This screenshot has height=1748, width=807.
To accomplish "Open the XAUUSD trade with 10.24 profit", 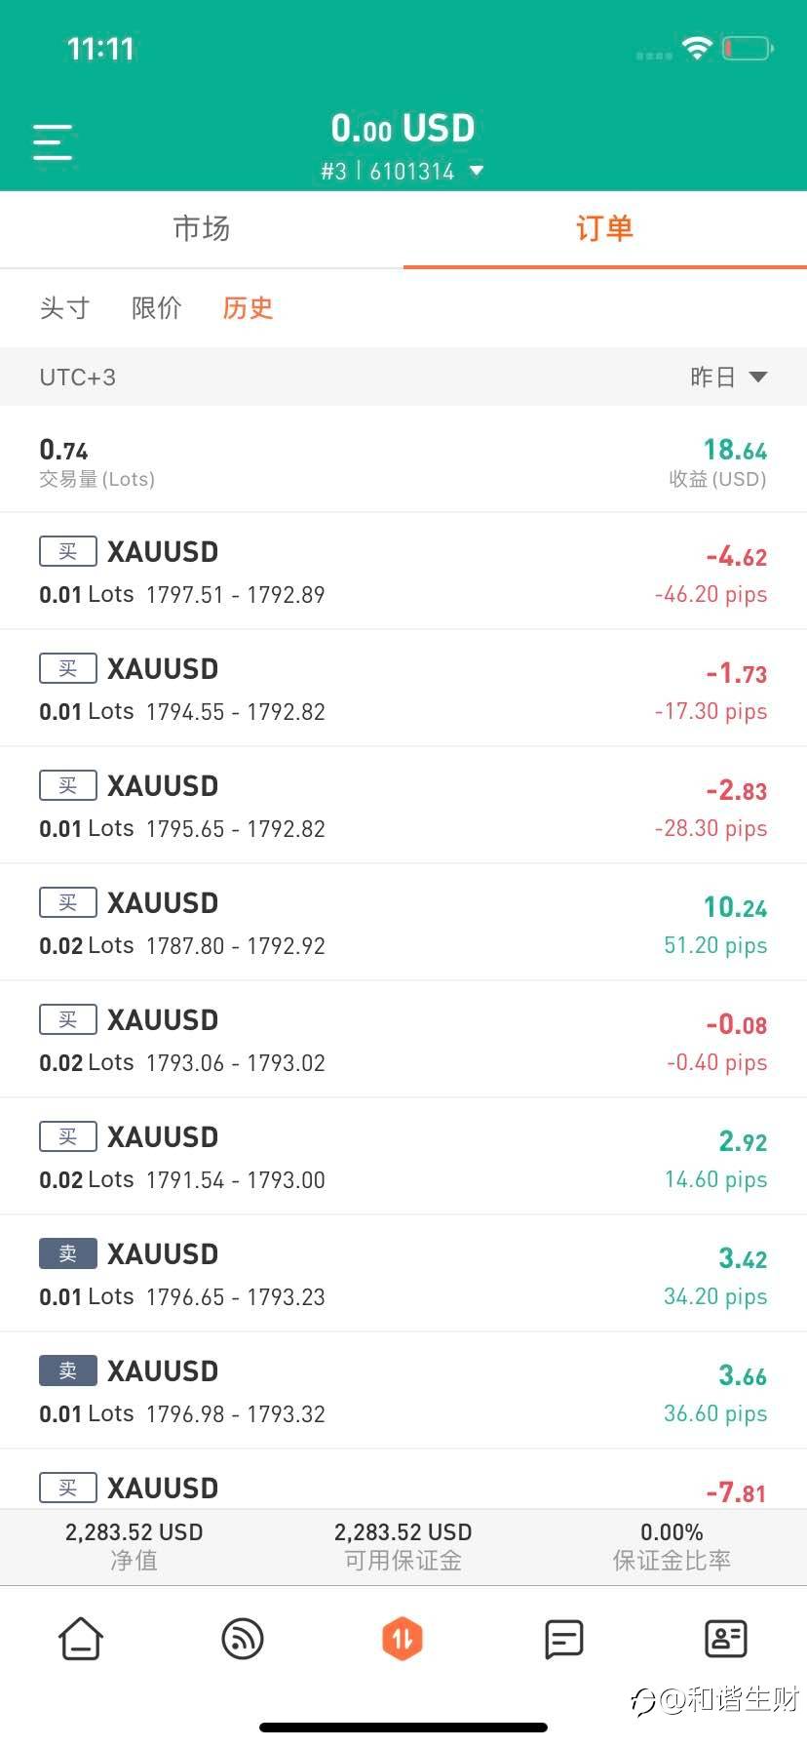I will coord(403,922).
